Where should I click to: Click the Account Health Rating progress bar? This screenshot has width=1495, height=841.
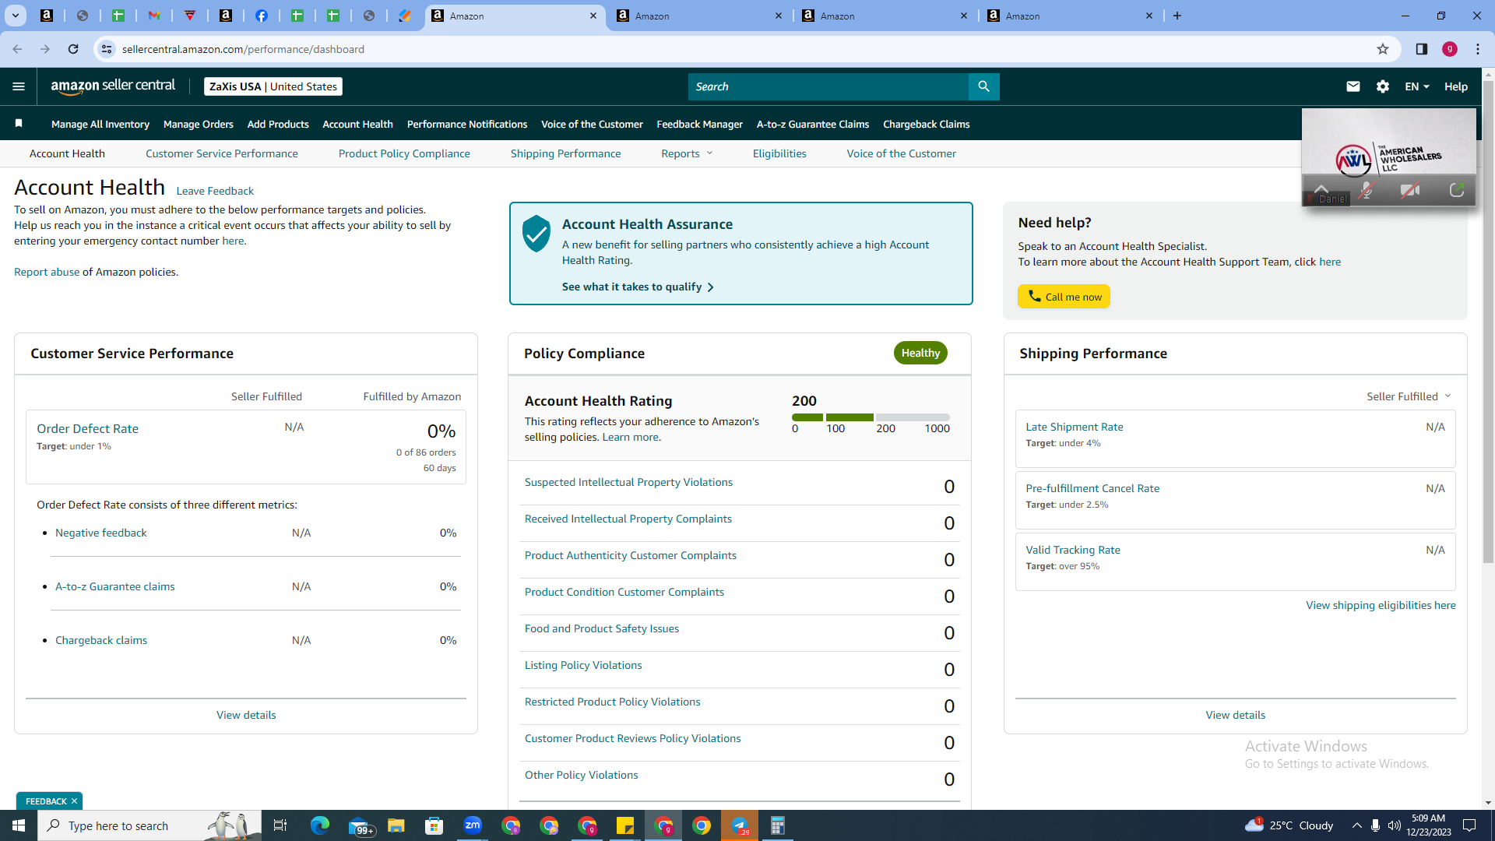pyautogui.click(x=871, y=417)
